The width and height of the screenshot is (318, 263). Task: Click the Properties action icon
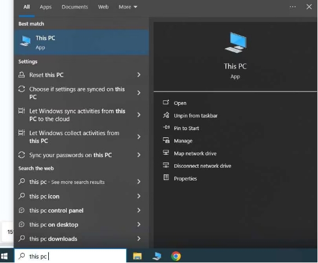coord(166,177)
